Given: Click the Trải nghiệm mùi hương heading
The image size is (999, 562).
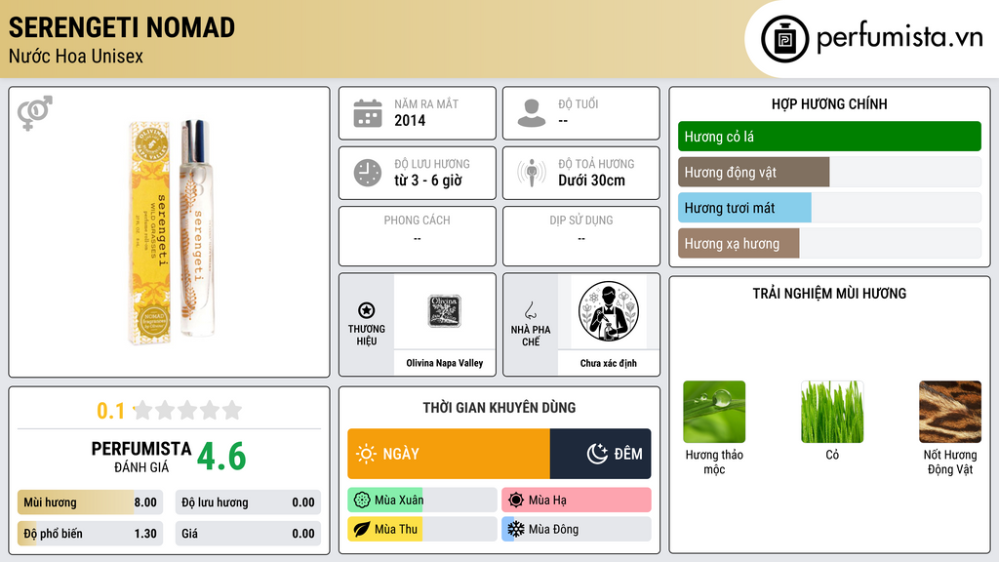Looking at the screenshot, I should point(829,294).
